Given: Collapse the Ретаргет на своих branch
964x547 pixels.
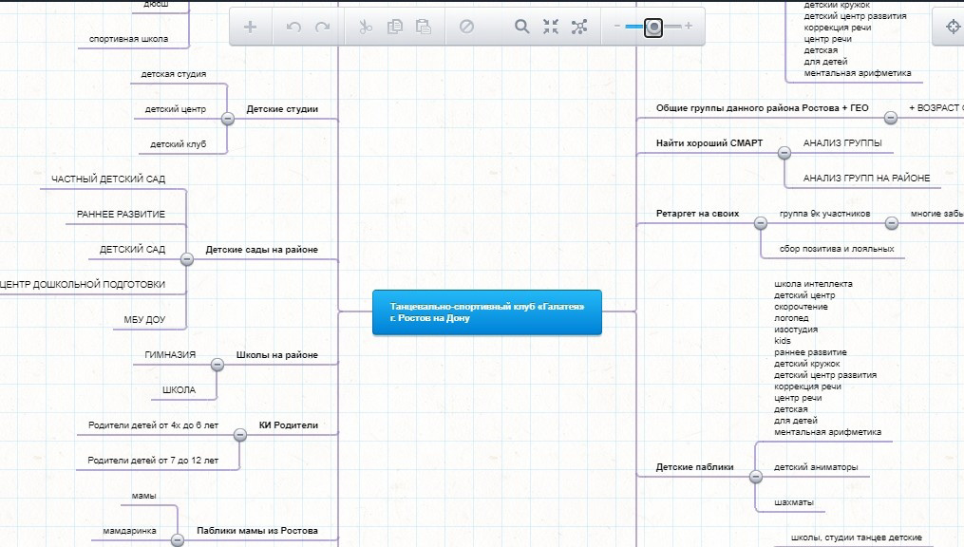Looking at the screenshot, I should pos(761,223).
